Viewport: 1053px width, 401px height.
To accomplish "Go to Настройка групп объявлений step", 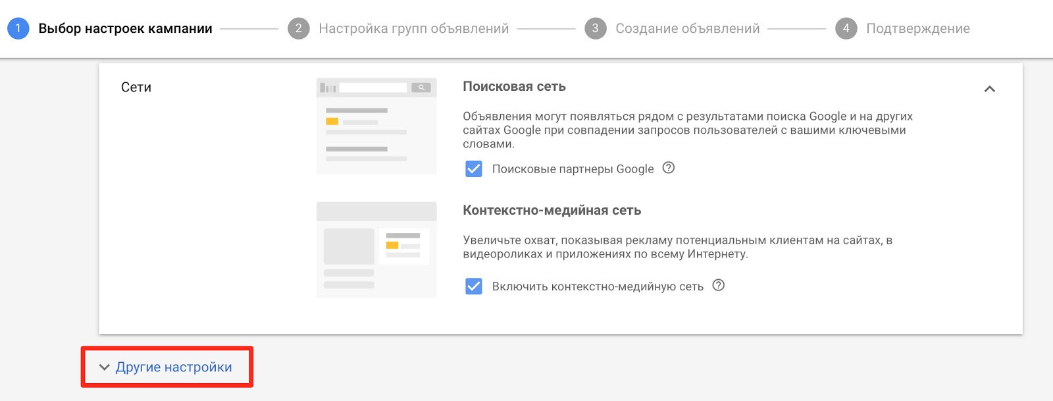I will click(x=413, y=28).
